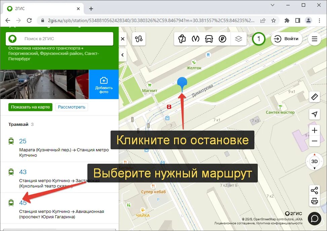Select the 2ГИС tab
Viewport: 327px width, 231px height.
pos(43,9)
